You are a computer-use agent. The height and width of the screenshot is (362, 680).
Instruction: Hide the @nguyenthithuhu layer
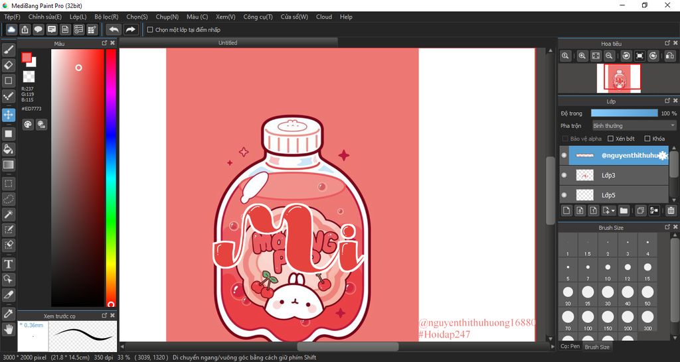click(564, 155)
